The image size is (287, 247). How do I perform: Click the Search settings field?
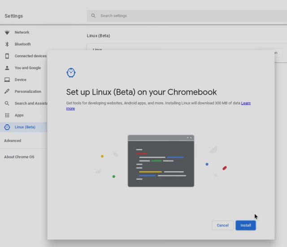[x=187, y=16]
